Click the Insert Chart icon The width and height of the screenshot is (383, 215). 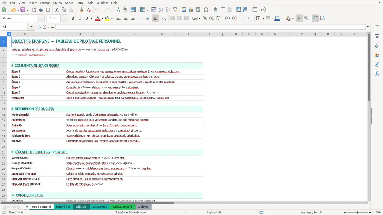click(x=191, y=10)
